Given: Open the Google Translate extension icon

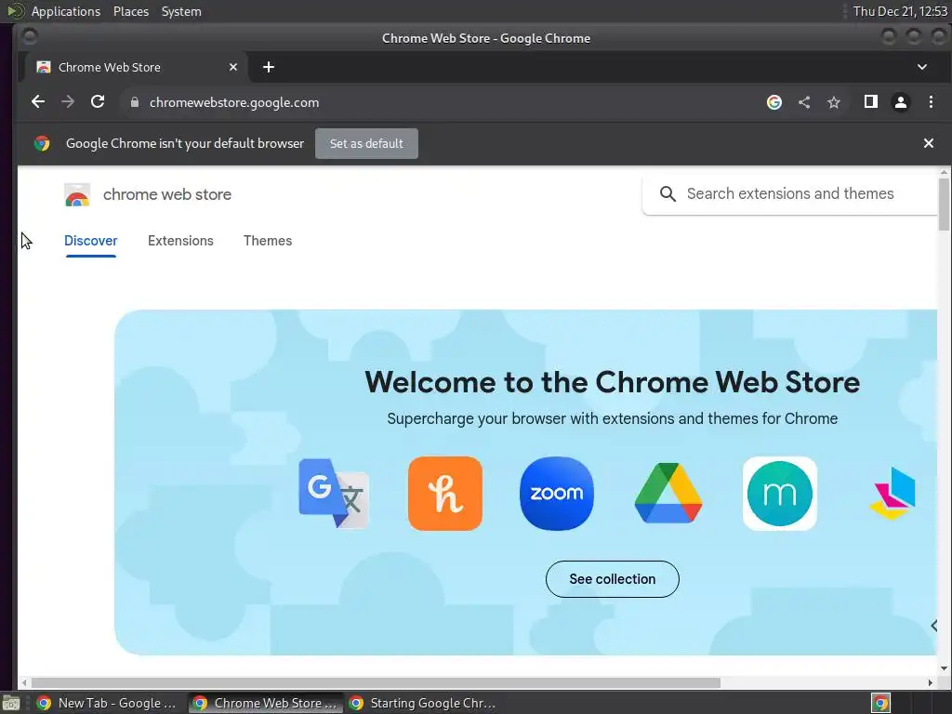Looking at the screenshot, I should [x=334, y=494].
